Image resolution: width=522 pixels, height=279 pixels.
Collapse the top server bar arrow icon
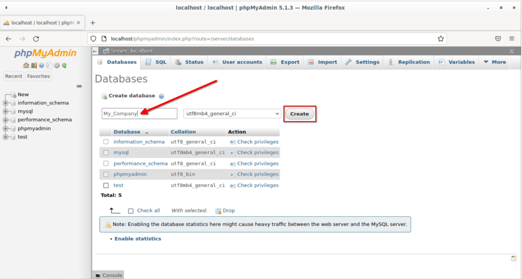coord(512,51)
